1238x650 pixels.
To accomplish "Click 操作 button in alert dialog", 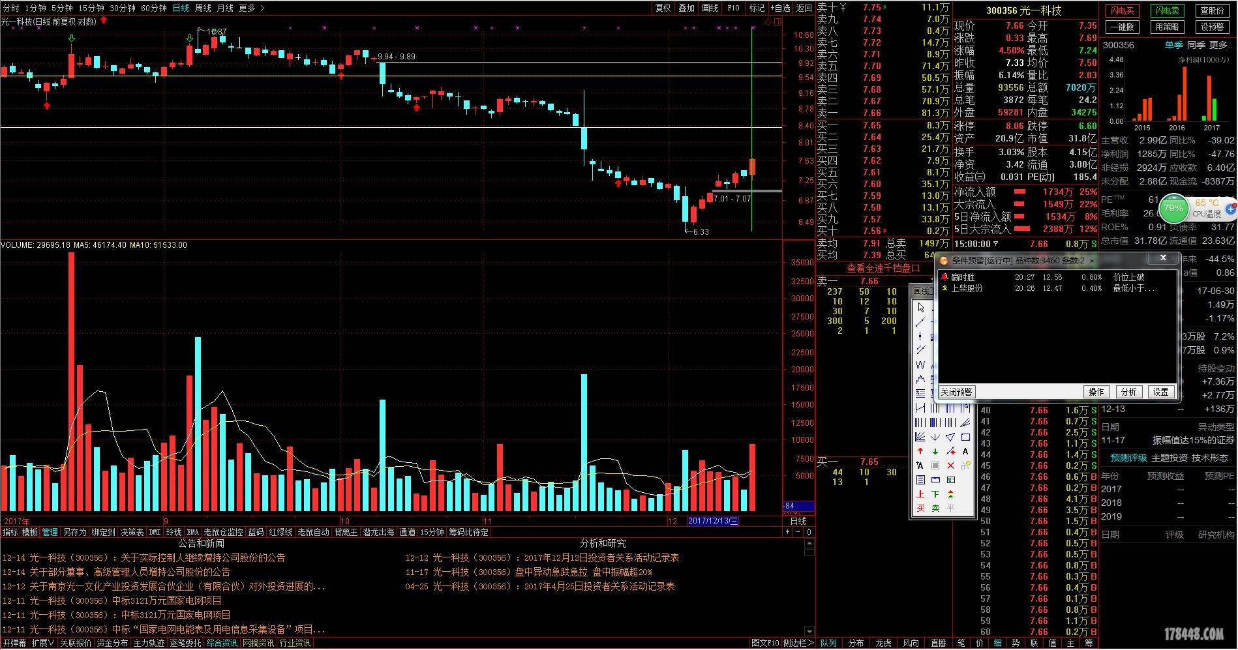I will [x=1096, y=392].
